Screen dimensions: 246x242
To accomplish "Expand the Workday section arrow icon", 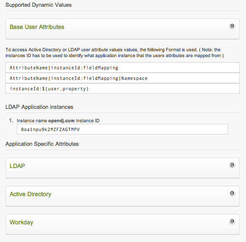I will coord(232,221).
